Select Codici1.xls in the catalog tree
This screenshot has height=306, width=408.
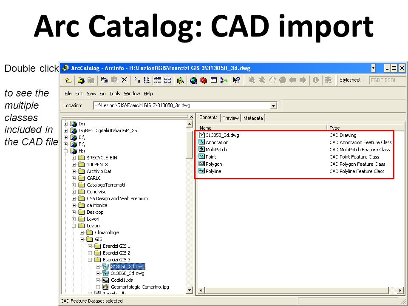(x=122, y=280)
